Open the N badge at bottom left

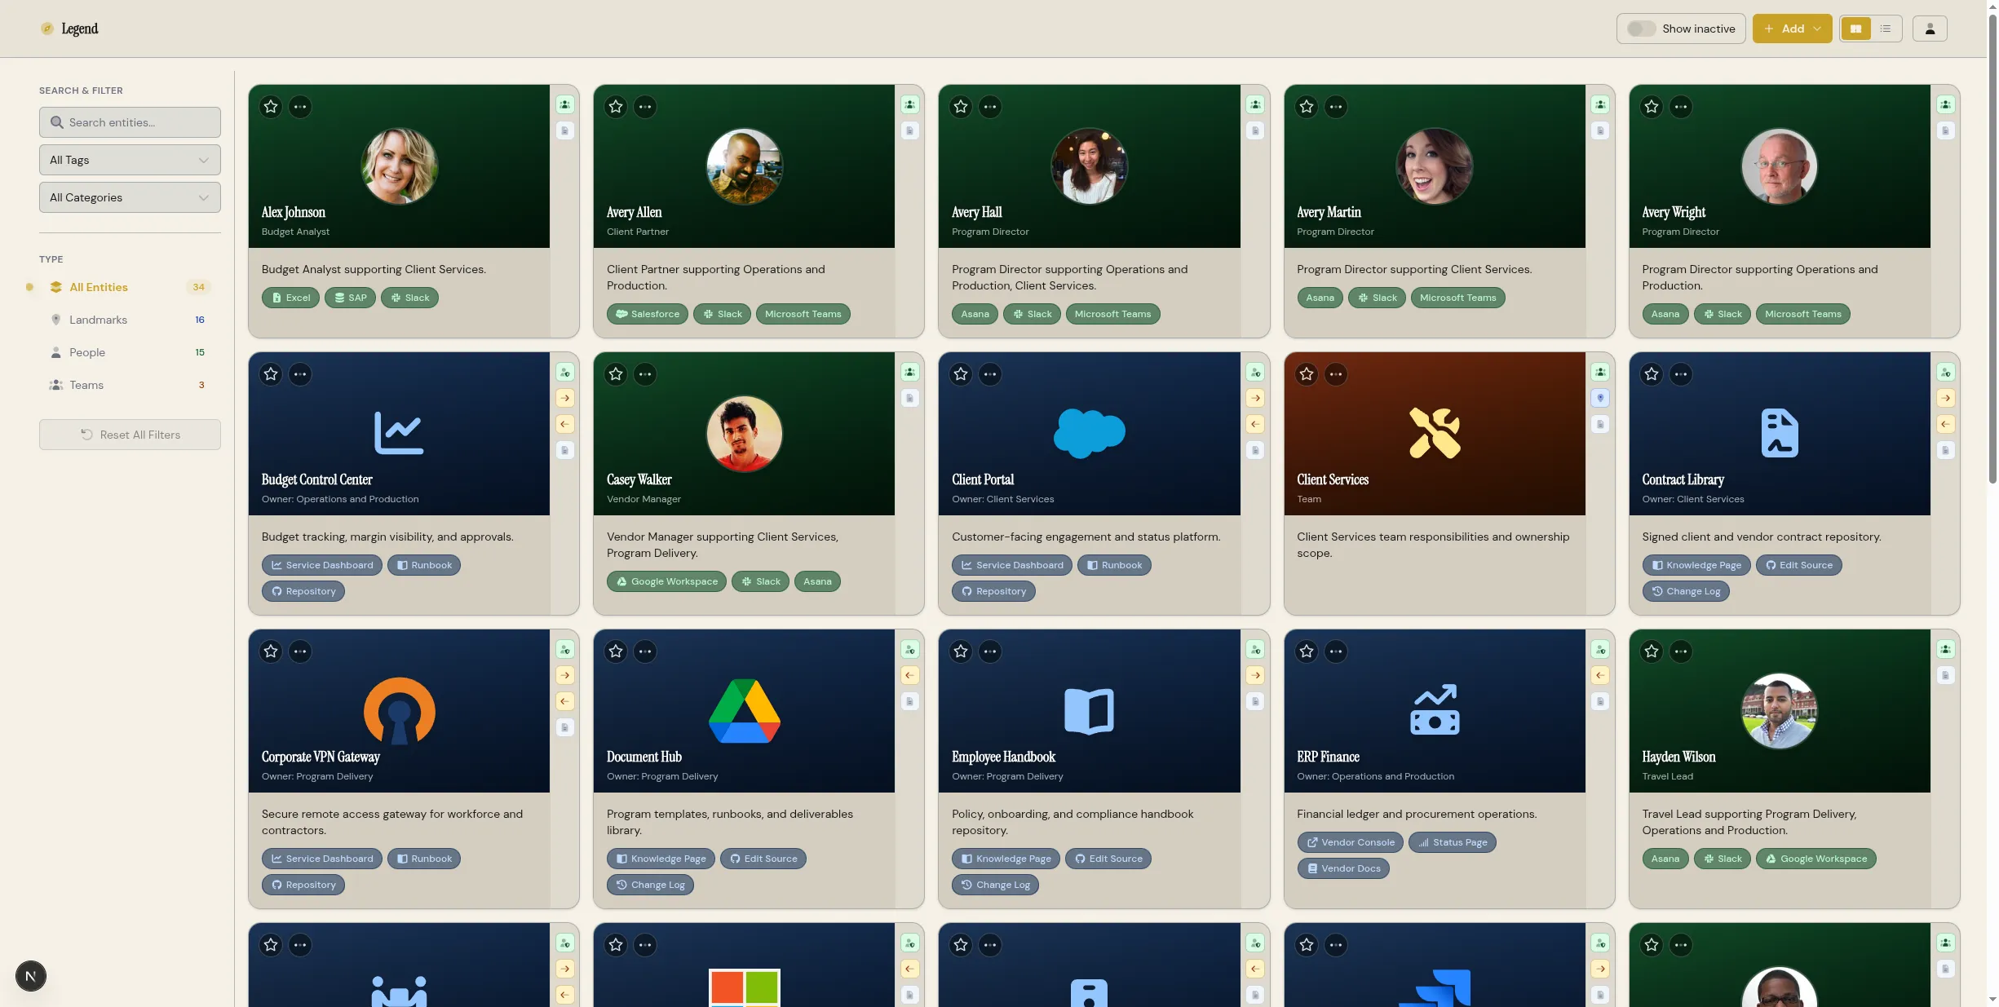tap(31, 976)
